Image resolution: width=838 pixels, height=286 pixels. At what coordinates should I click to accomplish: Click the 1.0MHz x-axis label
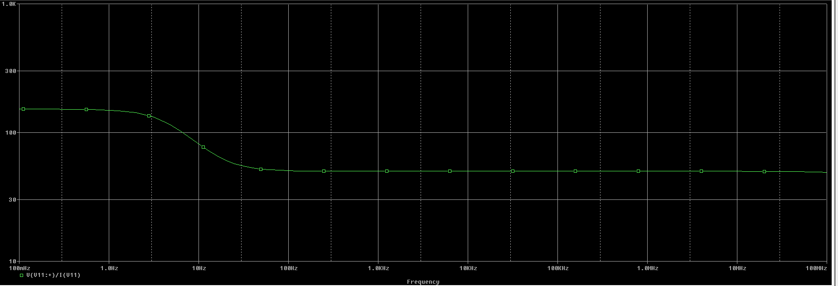pos(648,268)
